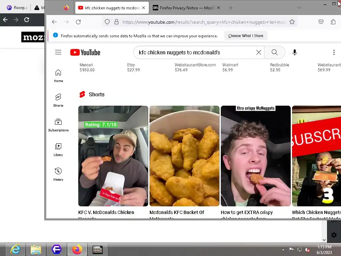Screen dimensions: 341x256
Task: Close the Firefox Privacy Notice tab
Action: [218, 8]
